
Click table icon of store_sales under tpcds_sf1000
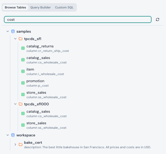pos(23,125)
